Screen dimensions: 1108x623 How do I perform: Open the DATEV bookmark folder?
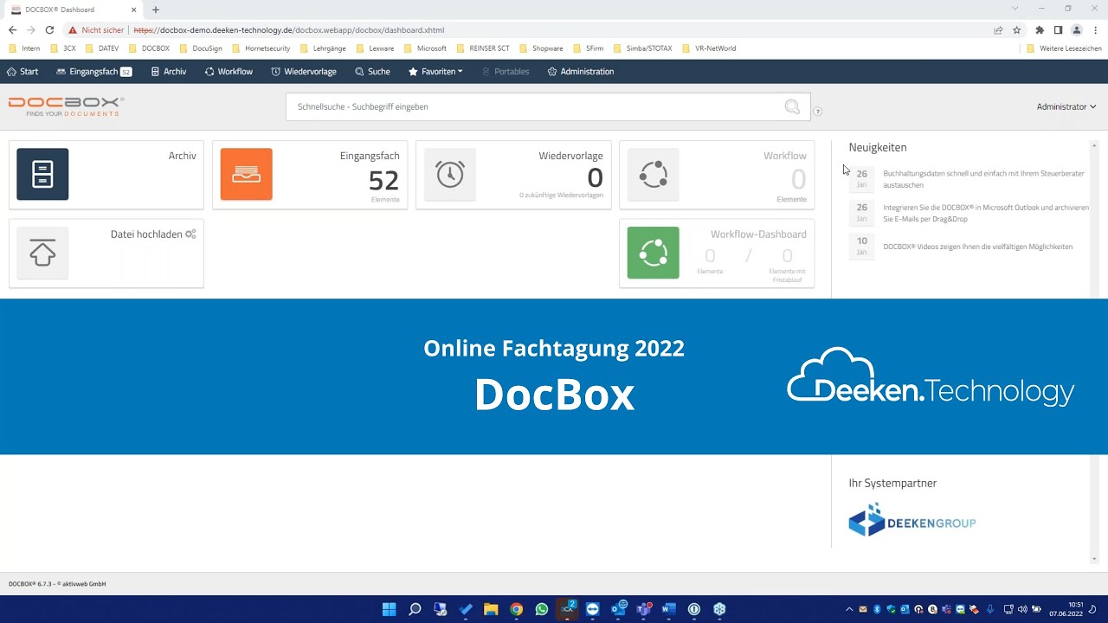(x=102, y=48)
